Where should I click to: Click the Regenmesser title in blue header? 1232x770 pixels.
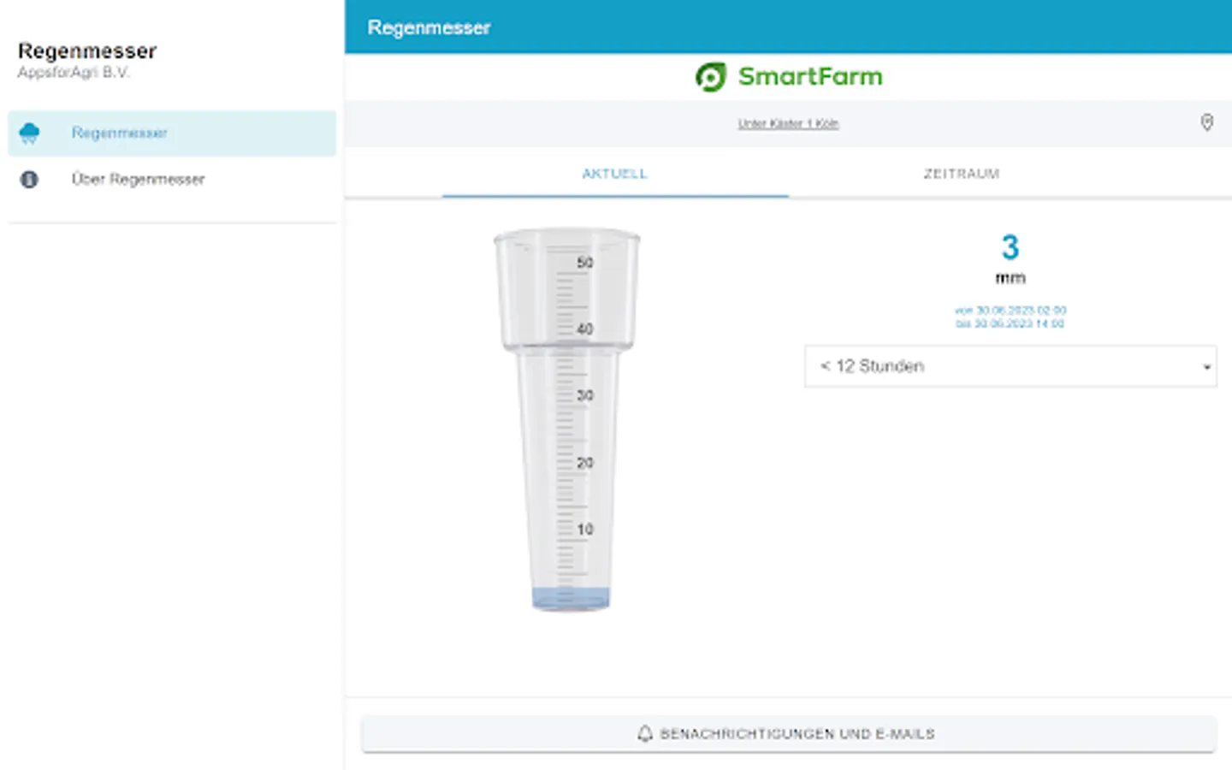tap(429, 27)
